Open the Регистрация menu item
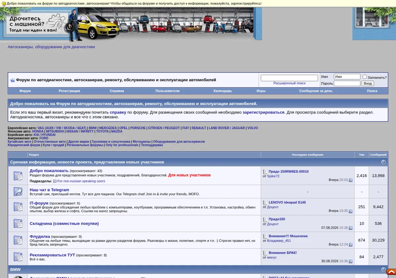This screenshot has height=278, width=396. tap(69, 91)
